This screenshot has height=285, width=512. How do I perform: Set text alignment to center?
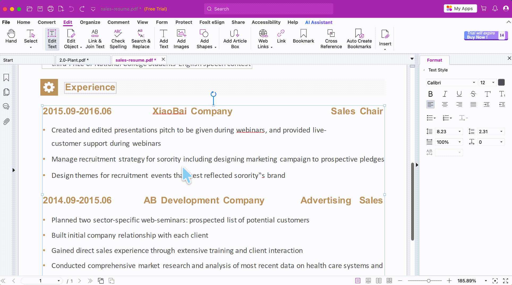(445, 105)
